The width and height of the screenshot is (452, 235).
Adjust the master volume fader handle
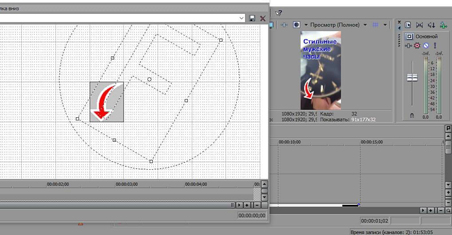(412, 78)
